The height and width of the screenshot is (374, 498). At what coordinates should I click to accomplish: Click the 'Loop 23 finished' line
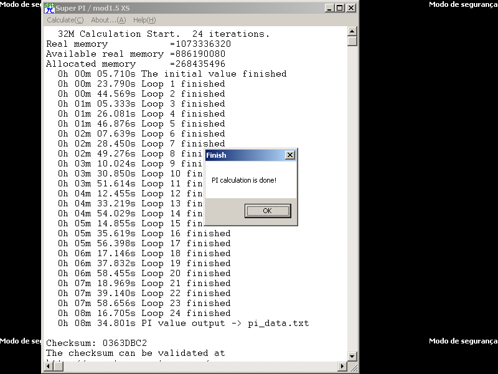pyautogui.click(x=144, y=303)
